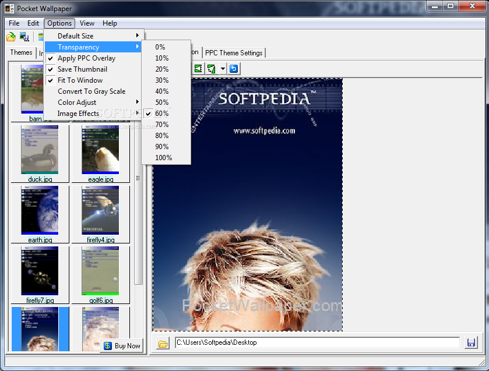Open the rotate tool dropdown arrow
The image size is (489, 371).
tap(223, 69)
